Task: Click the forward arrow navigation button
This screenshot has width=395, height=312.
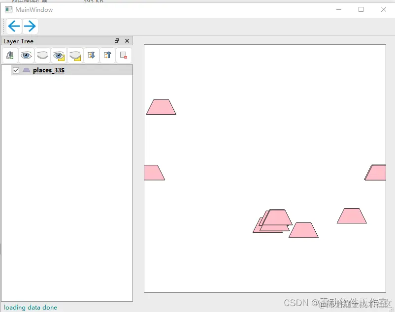Action: click(x=30, y=26)
